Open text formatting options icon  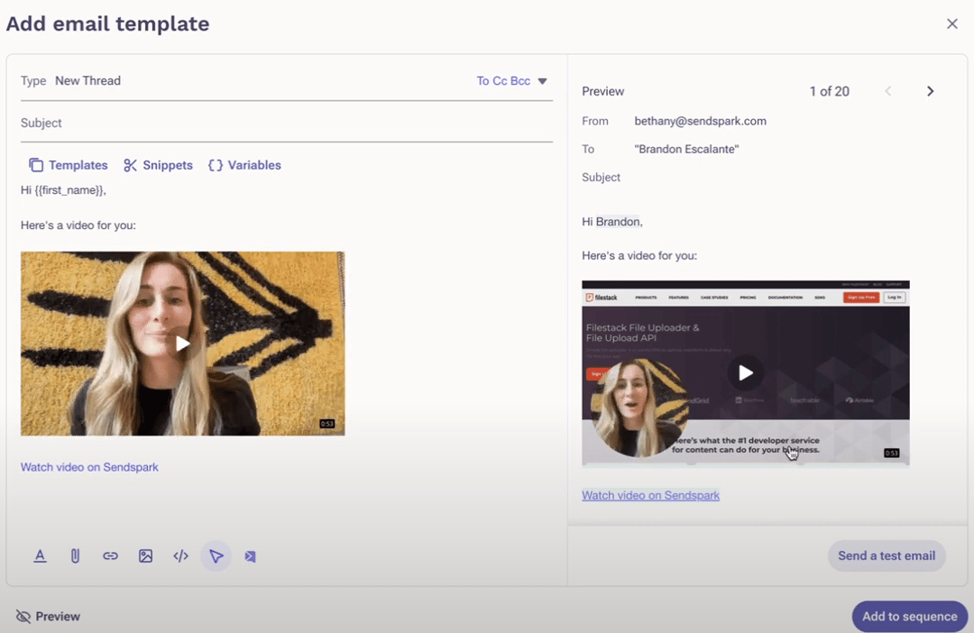pos(40,556)
